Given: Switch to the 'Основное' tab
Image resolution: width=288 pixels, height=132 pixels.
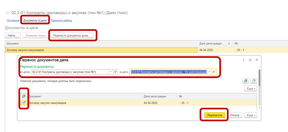Looking at the screenshot, I should (13, 21).
